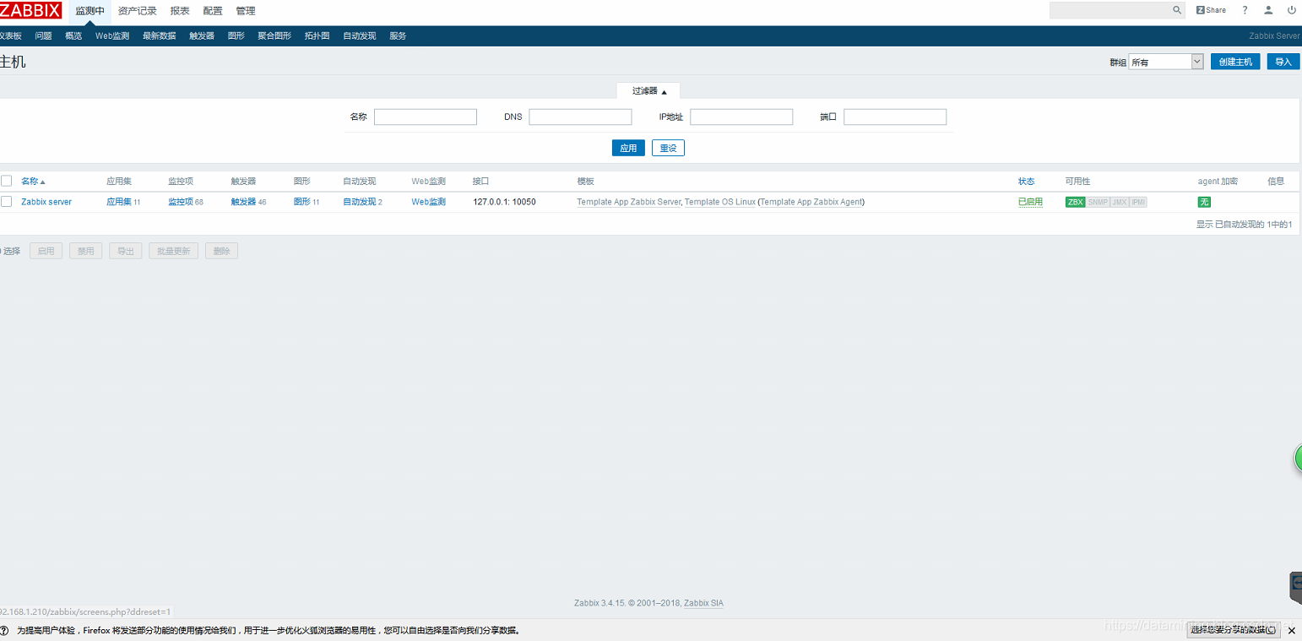
Task: Open Web监测 link in Zabbix server row
Action: click(x=428, y=202)
